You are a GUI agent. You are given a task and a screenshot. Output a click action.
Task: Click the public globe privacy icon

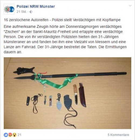coord(31,12)
